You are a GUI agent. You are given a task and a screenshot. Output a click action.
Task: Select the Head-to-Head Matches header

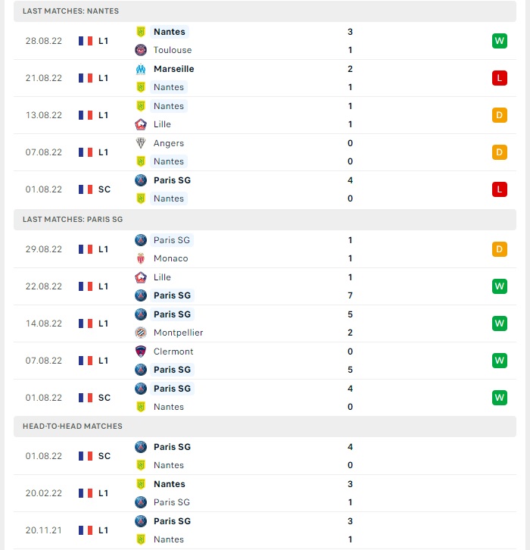coord(265,427)
